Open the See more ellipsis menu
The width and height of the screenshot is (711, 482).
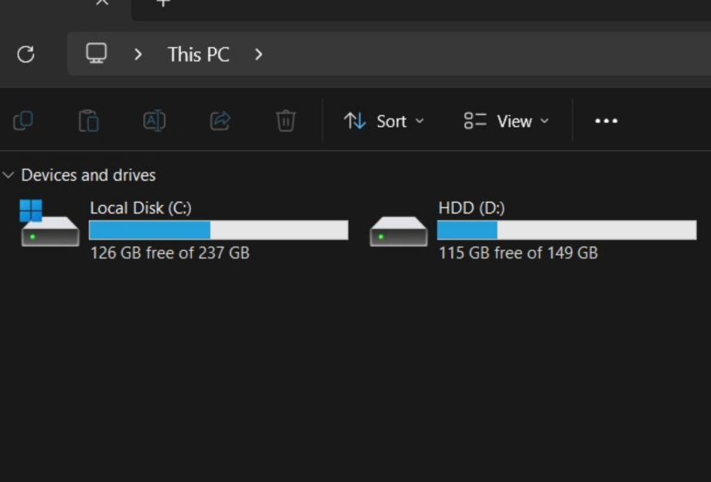pyautogui.click(x=606, y=121)
